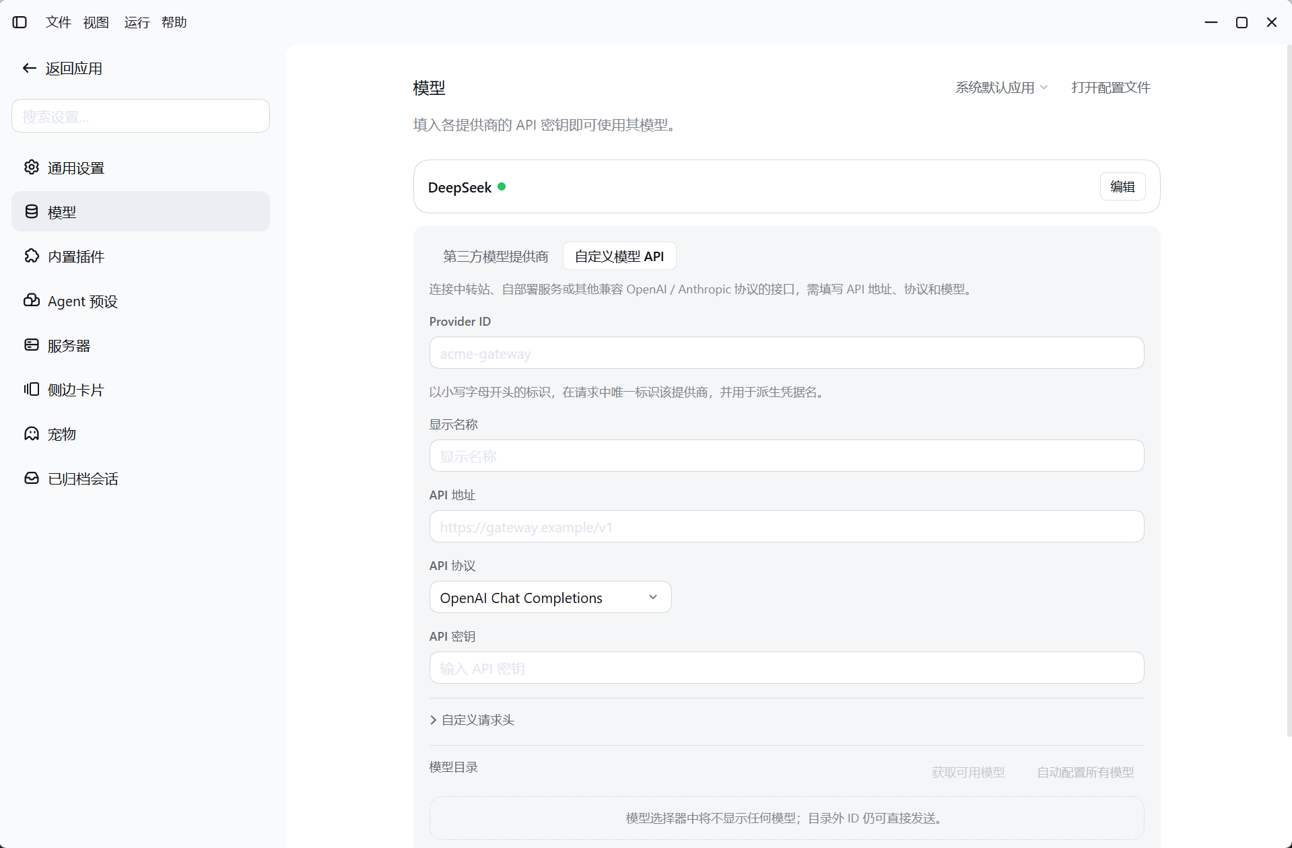The width and height of the screenshot is (1292, 848).
Task: Open the 服务器 settings page
Action: click(x=141, y=345)
